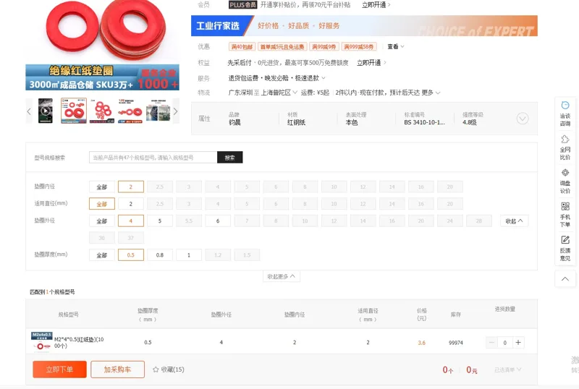Viewport: 579px width, 389px height.
Task: Open the 已选清单 selected list dropdown
Action: [508, 369]
